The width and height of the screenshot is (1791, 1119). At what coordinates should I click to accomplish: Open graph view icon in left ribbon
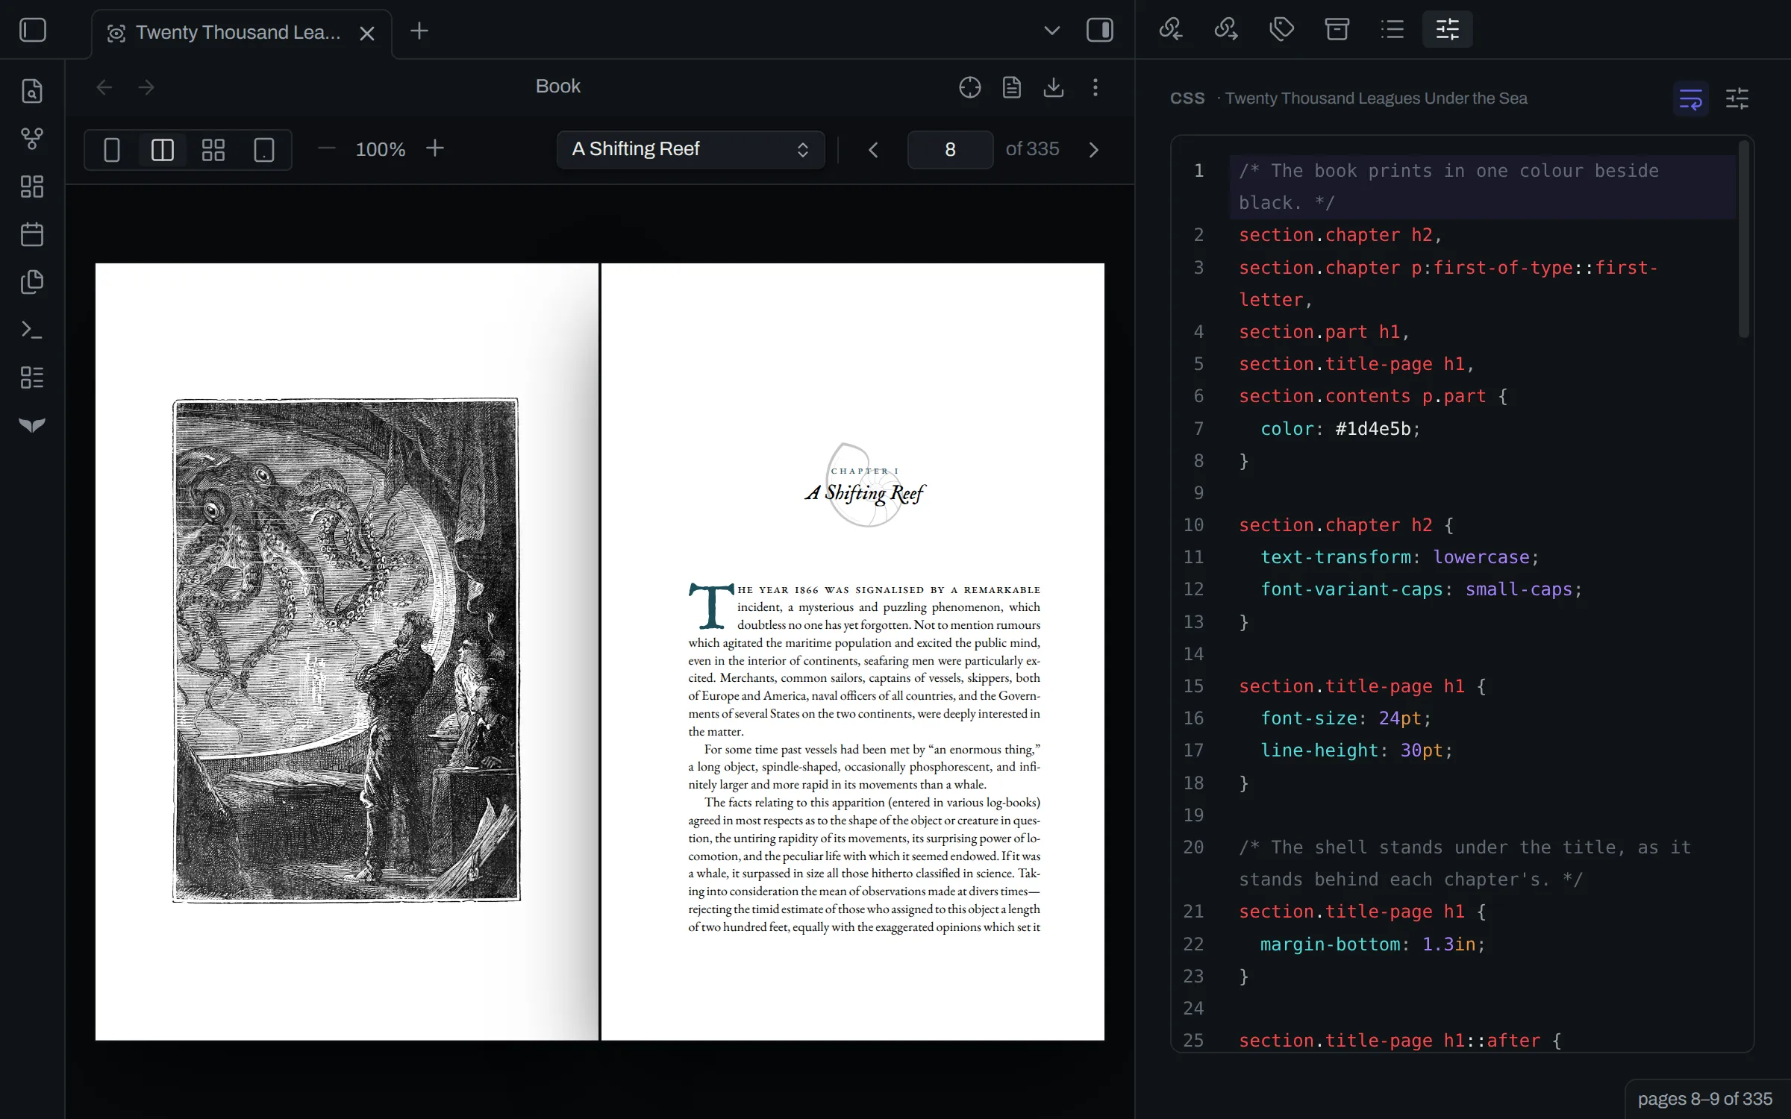coord(32,139)
